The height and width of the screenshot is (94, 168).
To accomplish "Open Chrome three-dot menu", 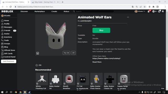I will point(165,7).
